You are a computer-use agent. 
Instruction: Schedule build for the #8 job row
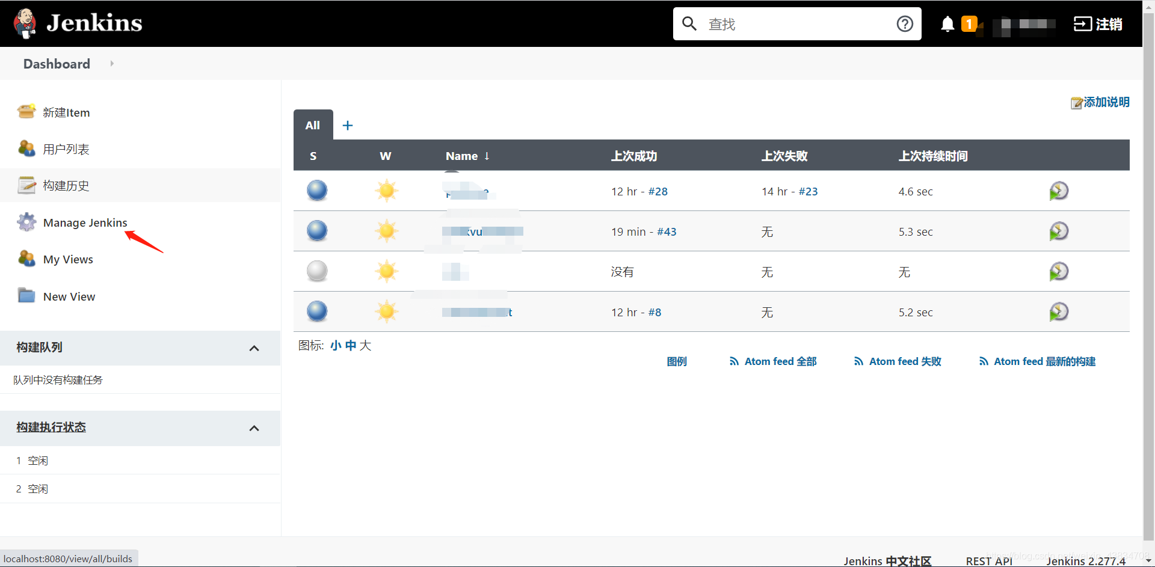pos(1059,312)
